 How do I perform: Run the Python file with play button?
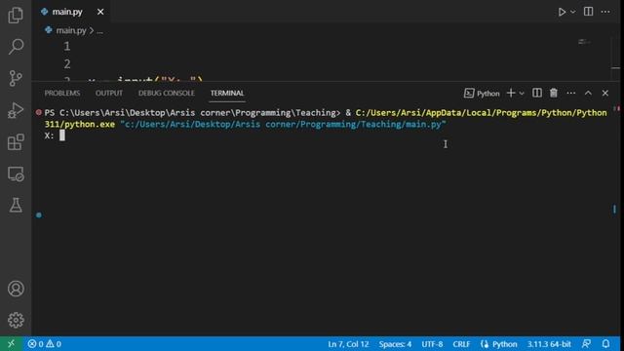pos(562,12)
